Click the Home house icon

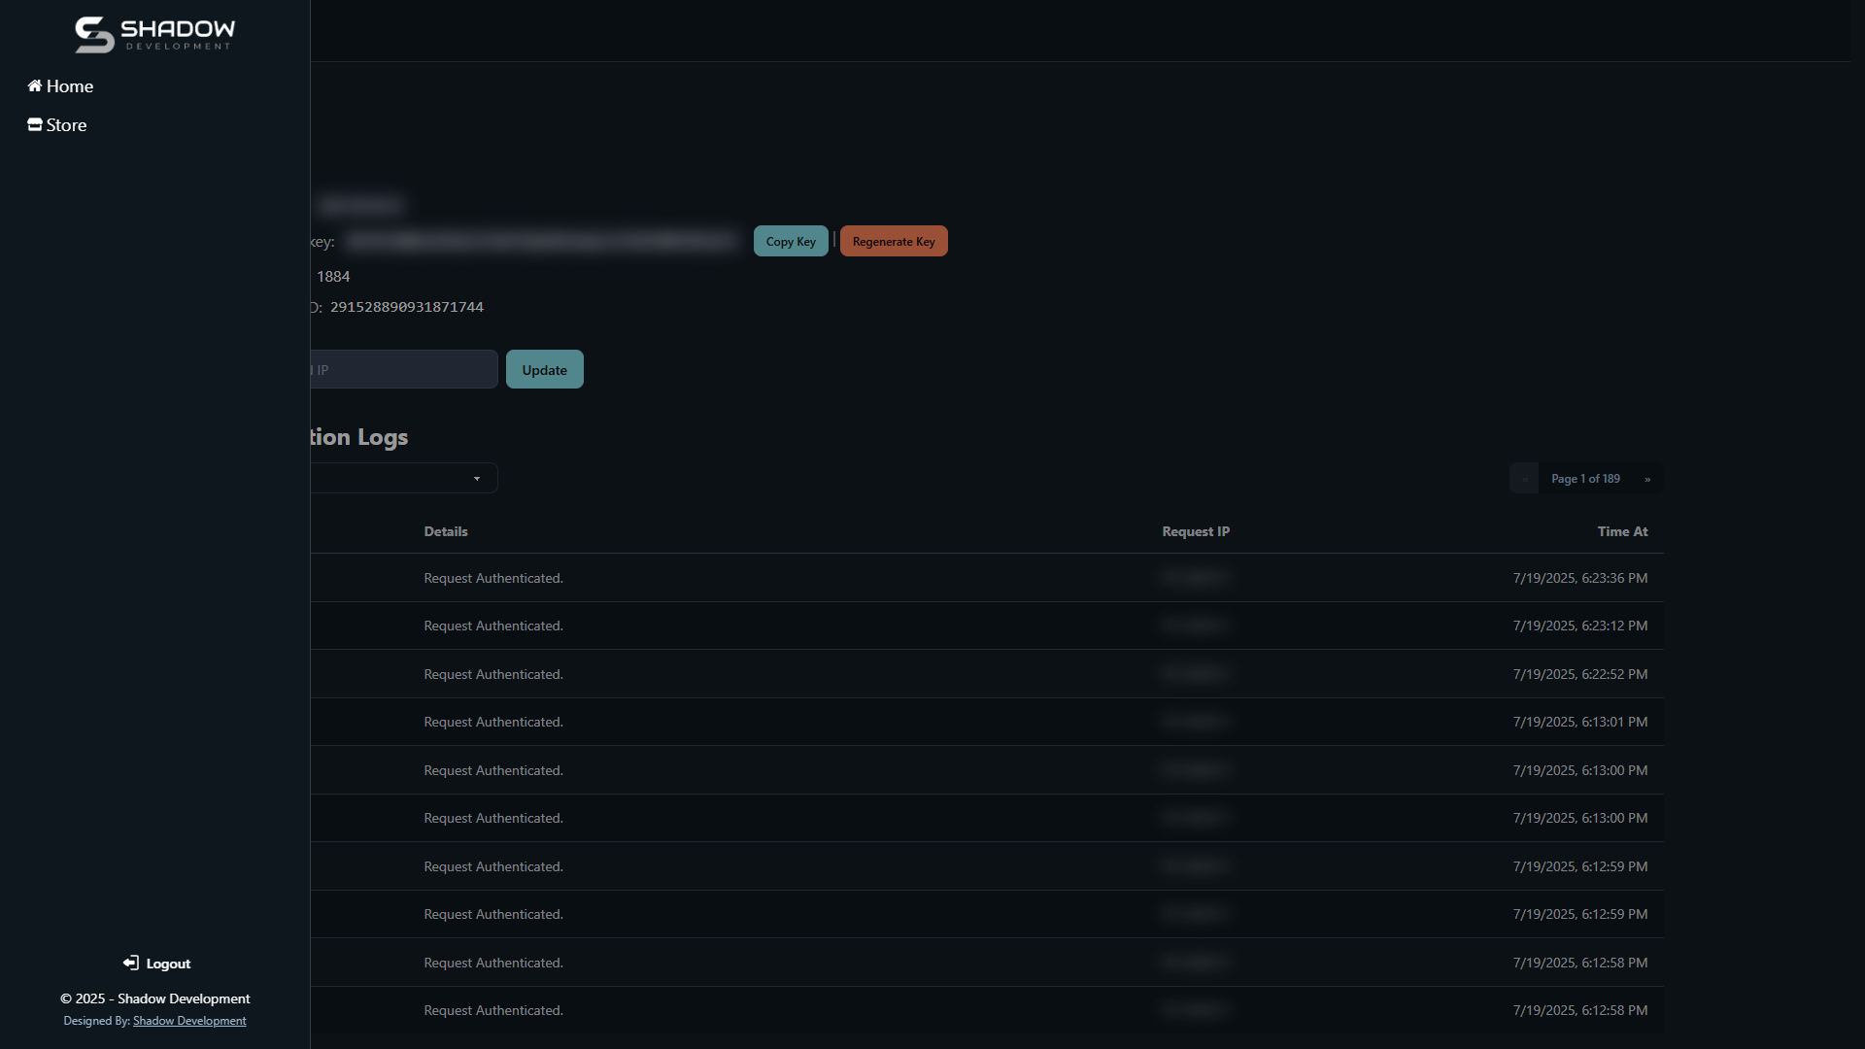point(35,85)
